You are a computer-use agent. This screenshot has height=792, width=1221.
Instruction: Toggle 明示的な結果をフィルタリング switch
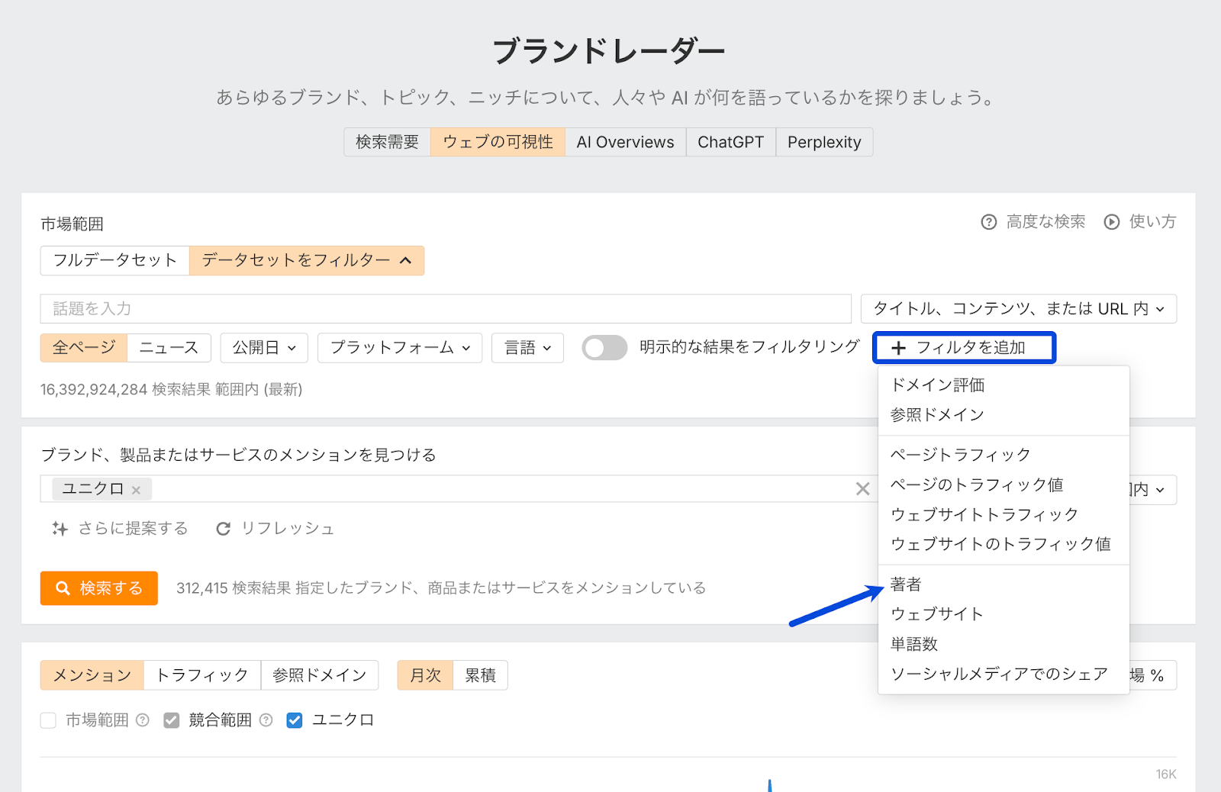tap(604, 348)
